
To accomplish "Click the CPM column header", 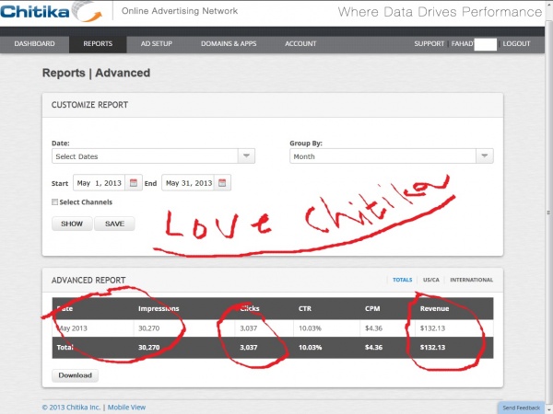I will (372, 308).
